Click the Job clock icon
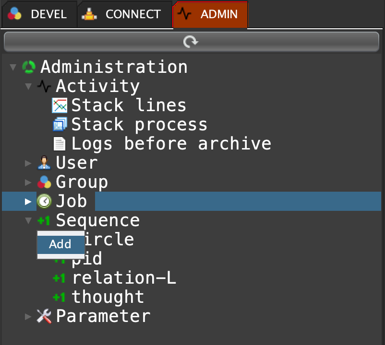Image resolution: width=385 pixels, height=345 pixels. point(44,201)
